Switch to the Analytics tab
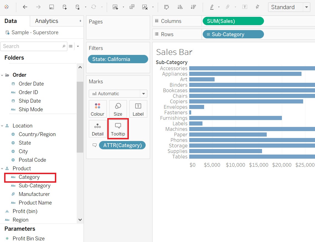 pyautogui.click(x=47, y=21)
